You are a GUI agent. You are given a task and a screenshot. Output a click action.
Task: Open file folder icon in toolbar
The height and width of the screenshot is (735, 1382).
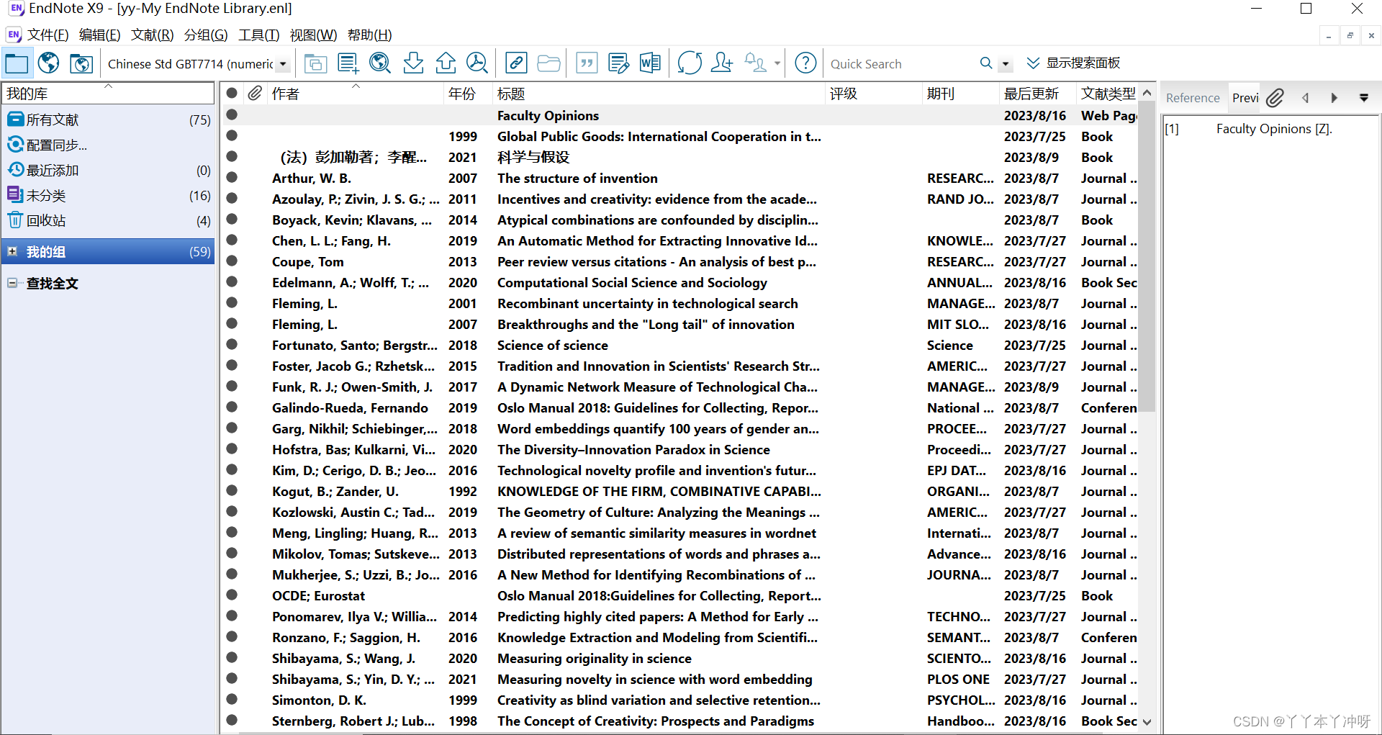548,63
